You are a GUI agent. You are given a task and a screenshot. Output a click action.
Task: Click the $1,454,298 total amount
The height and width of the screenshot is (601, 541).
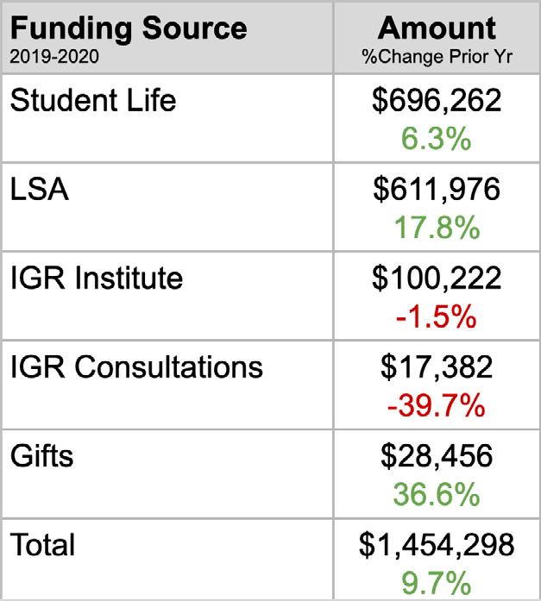pyautogui.click(x=437, y=545)
